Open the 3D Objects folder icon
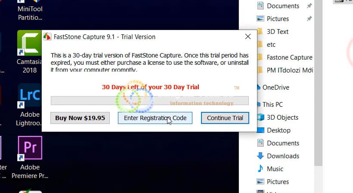Screen dimensions: 353x193 [260, 118]
